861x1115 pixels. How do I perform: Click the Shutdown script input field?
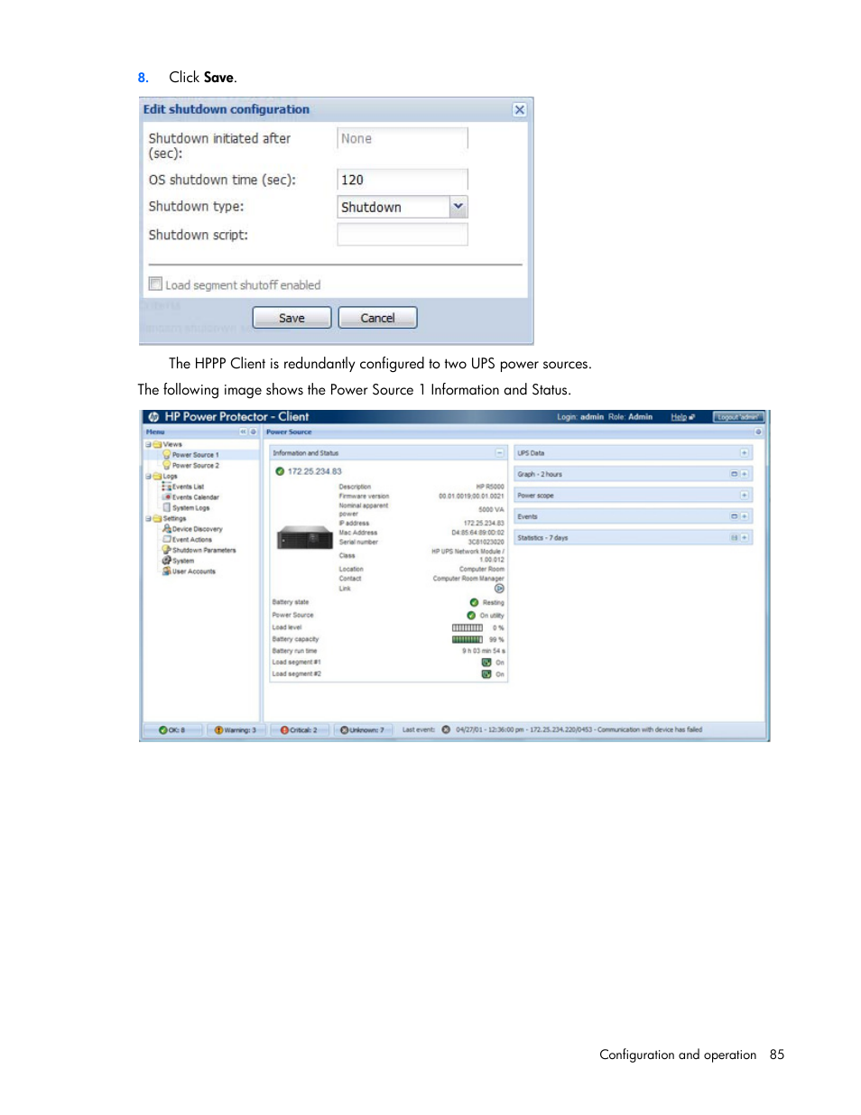(x=403, y=235)
